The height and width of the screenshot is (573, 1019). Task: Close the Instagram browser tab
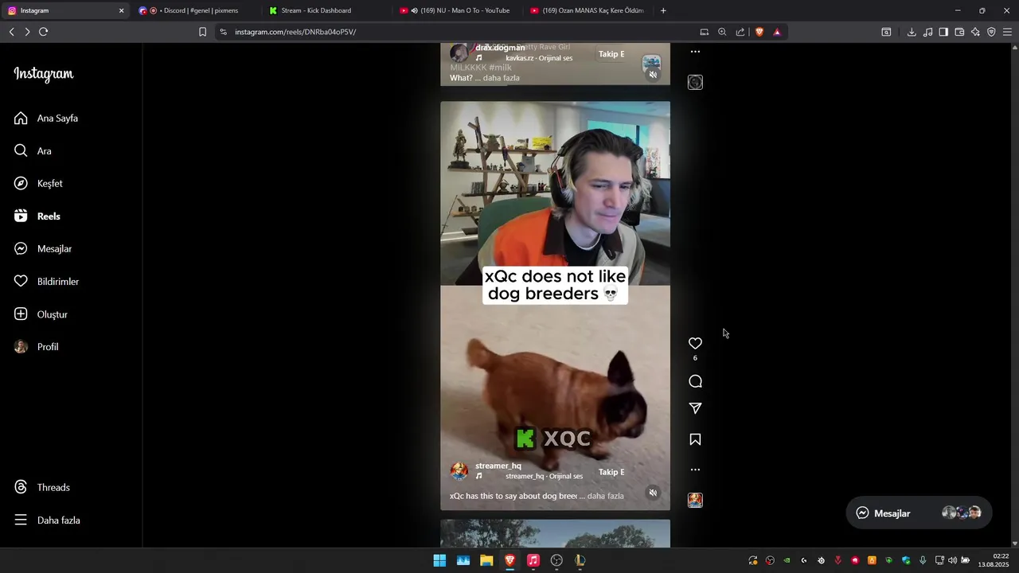pyautogui.click(x=122, y=10)
